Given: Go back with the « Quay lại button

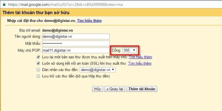Looking at the screenshot, I should tap(114, 89).
